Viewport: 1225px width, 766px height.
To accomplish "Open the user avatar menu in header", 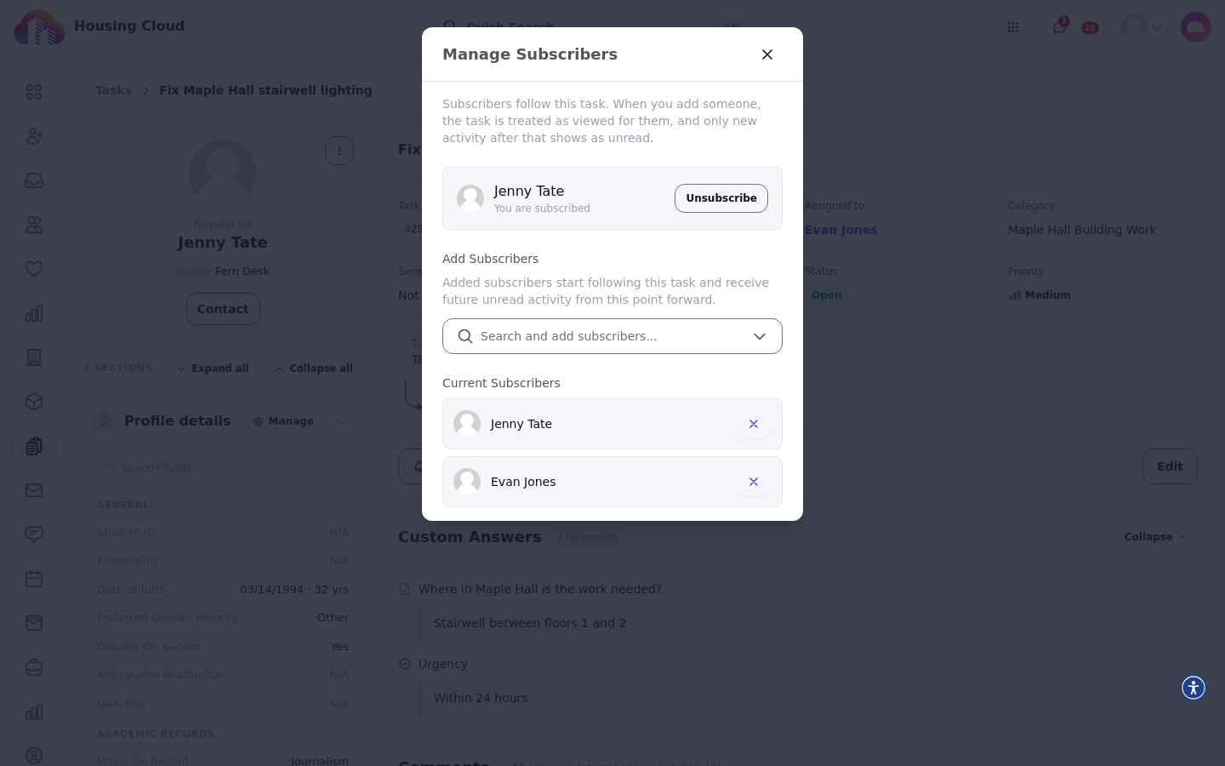I will point(1141,27).
